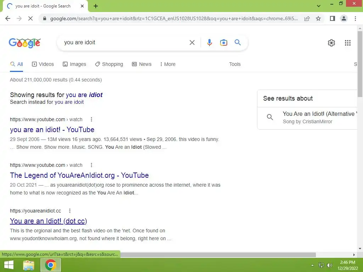
Task: Click the vertical scrollbar down arrow
Action: tap(360, 249)
